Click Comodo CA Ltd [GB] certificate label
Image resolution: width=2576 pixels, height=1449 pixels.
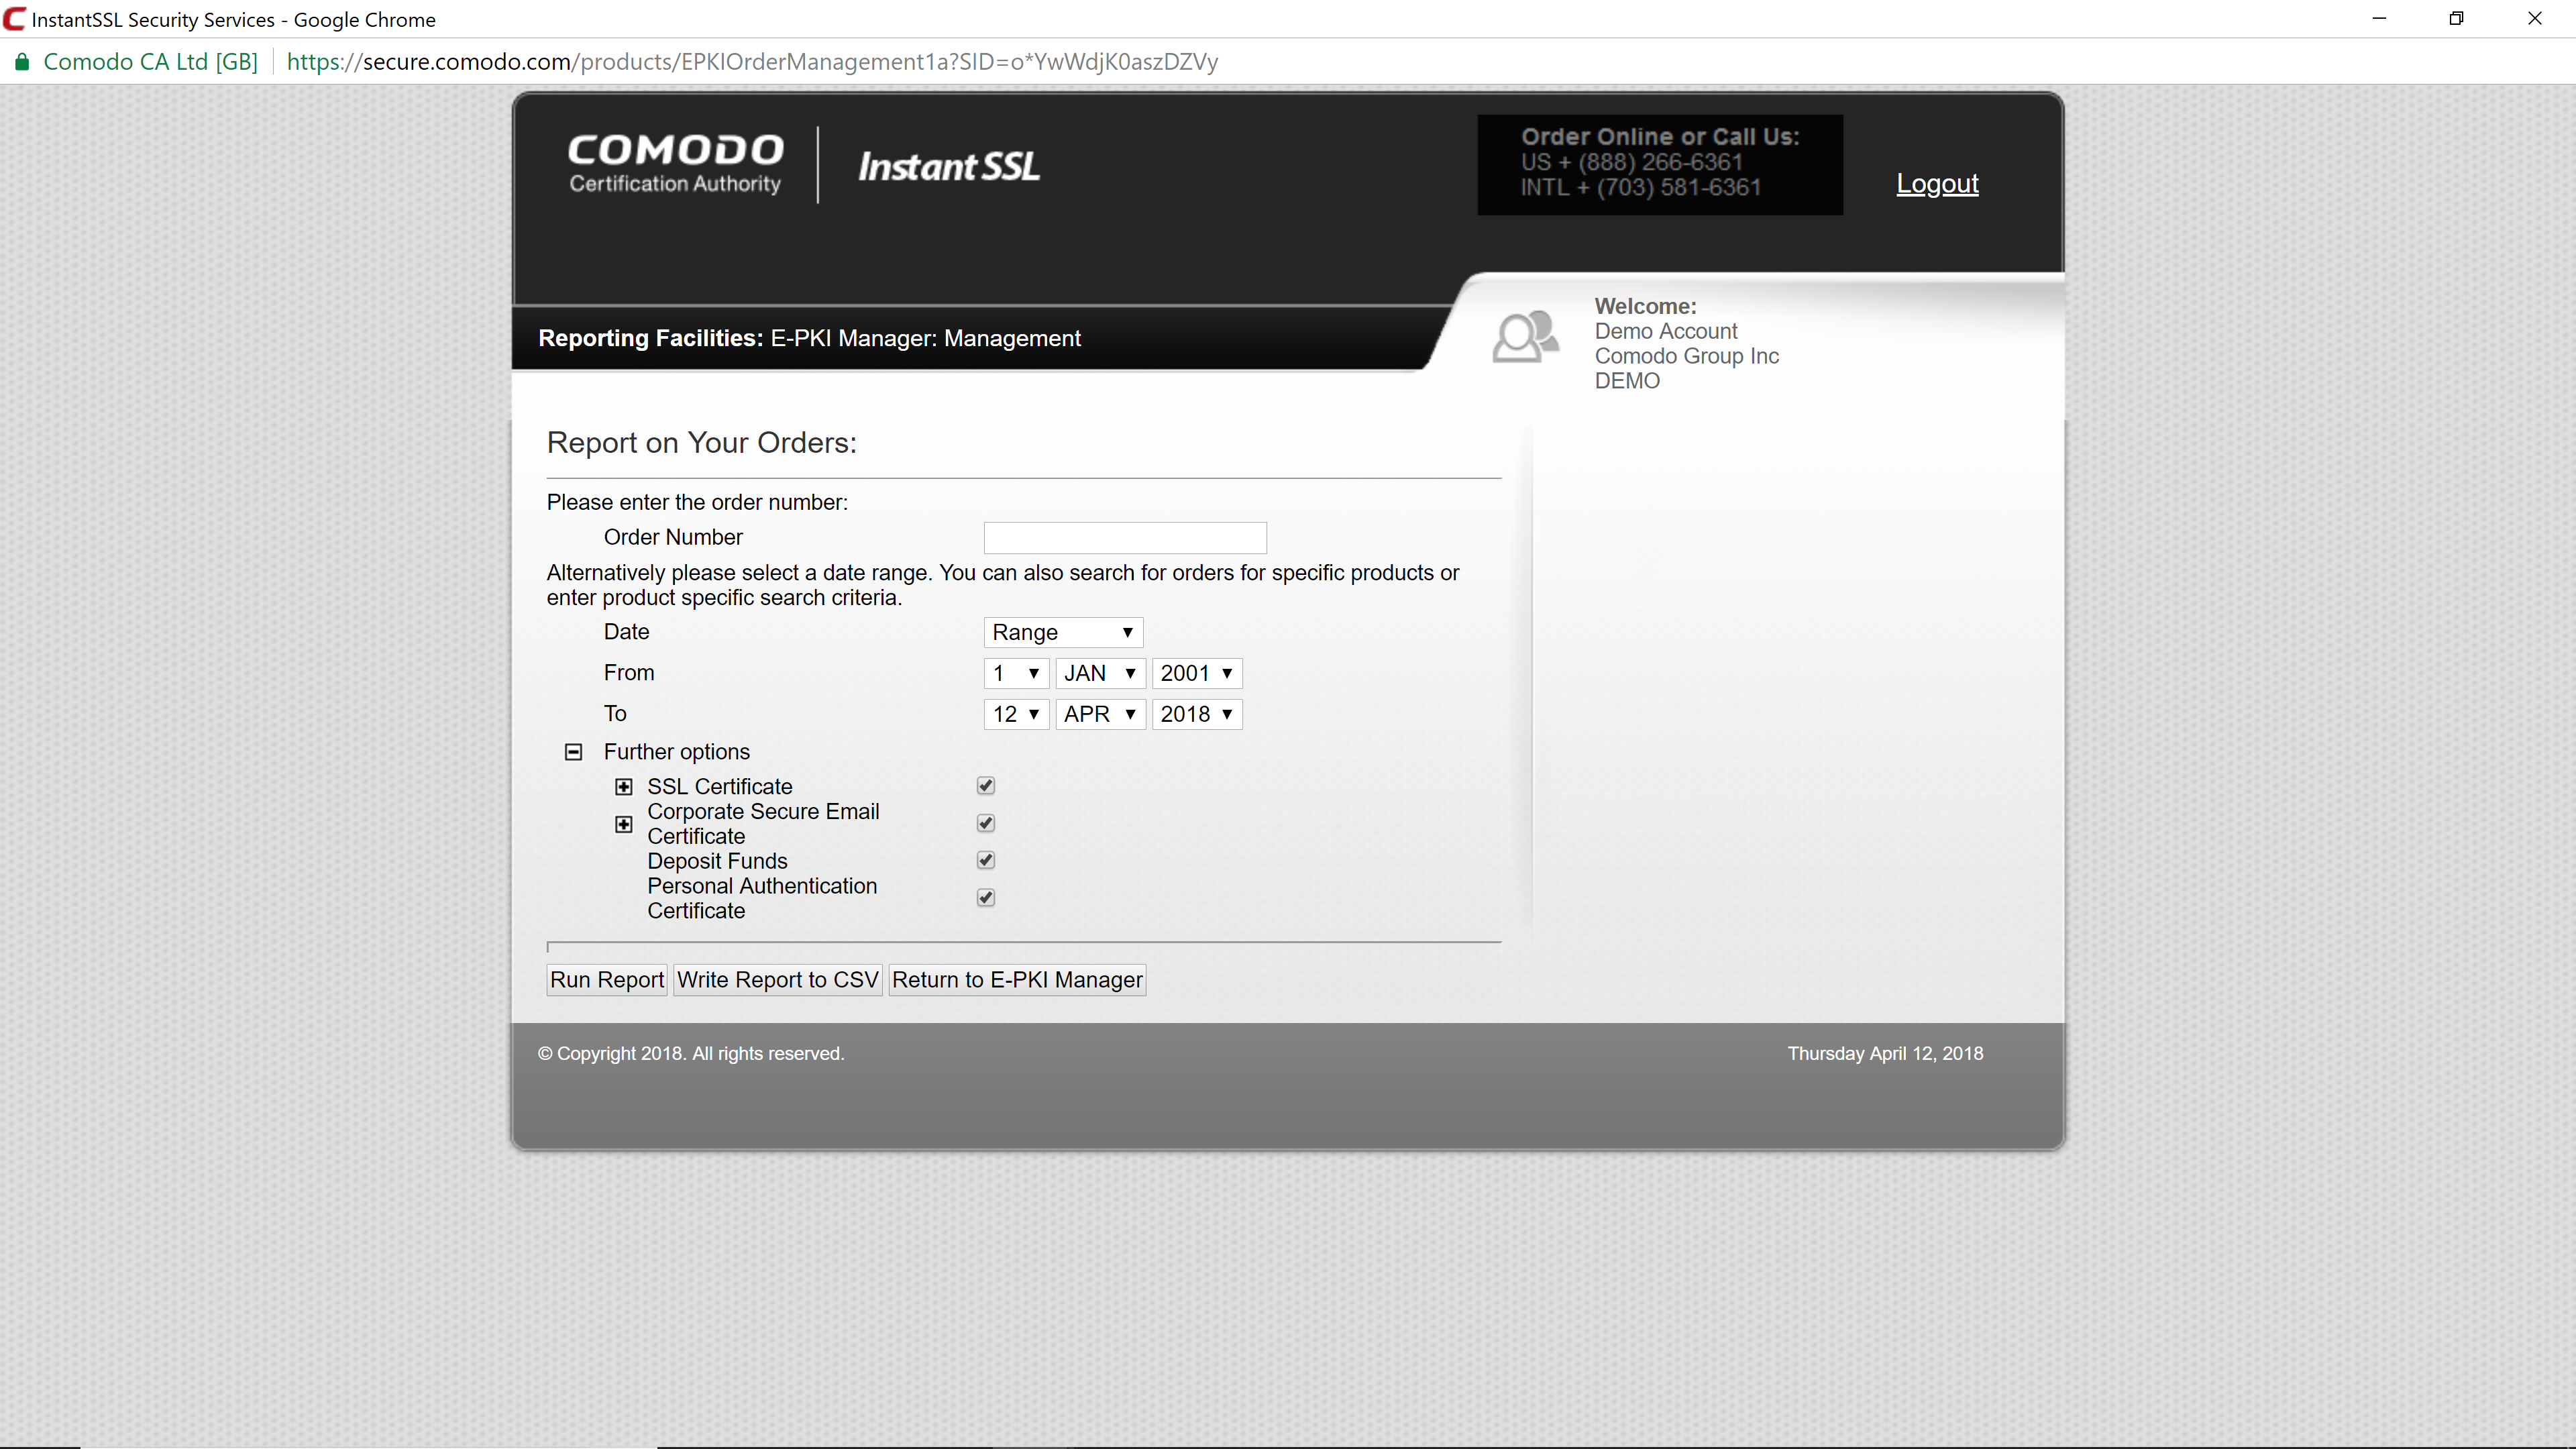click(x=150, y=62)
